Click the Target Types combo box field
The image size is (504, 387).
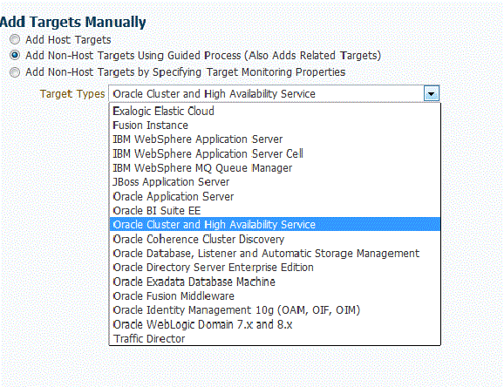[x=274, y=94]
